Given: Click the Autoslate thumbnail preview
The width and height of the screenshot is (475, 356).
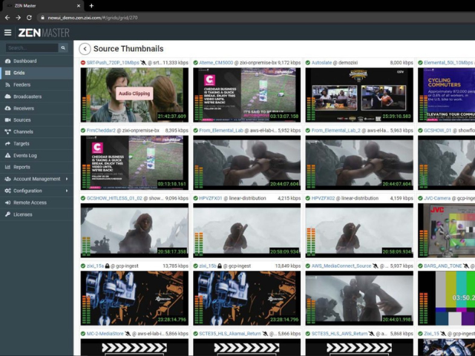Looking at the screenshot, I should pyautogui.click(x=359, y=95).
